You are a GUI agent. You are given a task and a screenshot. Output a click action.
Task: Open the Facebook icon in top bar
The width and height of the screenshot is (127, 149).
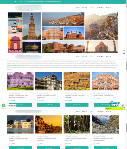click(x=15, y=2)
